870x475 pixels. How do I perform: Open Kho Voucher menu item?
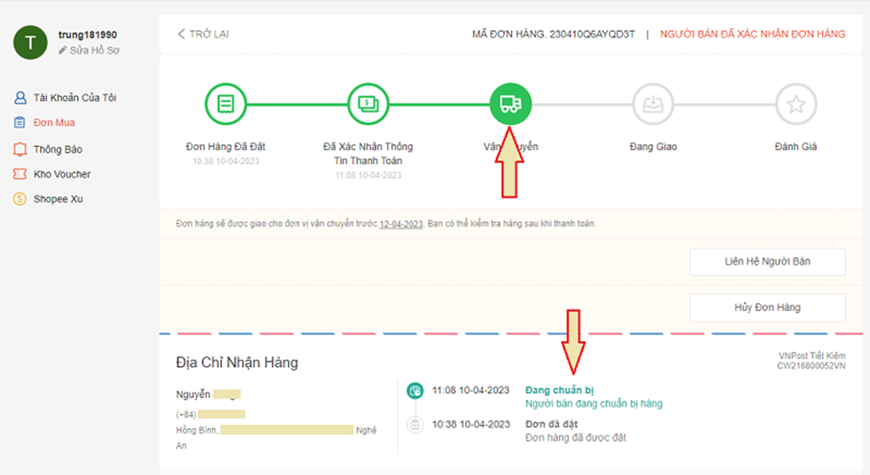point(63,174)
